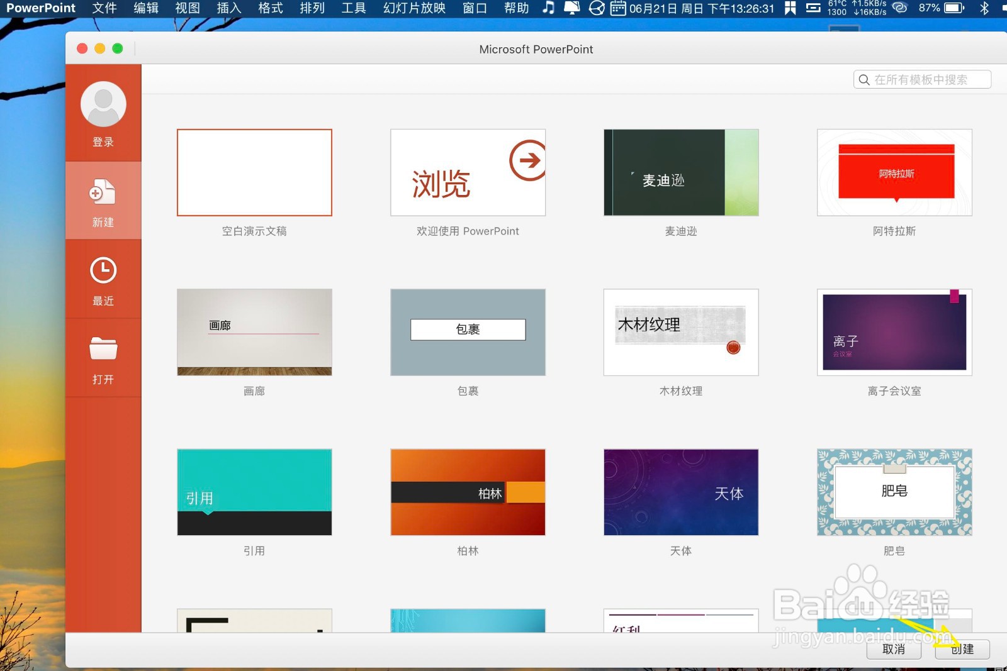Viewport: 1007px width, 671px height.
Task: Open the 最近 recent files section
Action: coord(103,270)
